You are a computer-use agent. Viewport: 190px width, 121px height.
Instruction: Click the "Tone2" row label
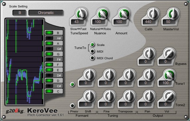point(180,105)
